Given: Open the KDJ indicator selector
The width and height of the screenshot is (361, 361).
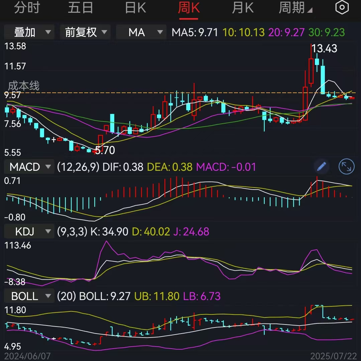Looking at the screenshot, I should (x=29, y=231).
